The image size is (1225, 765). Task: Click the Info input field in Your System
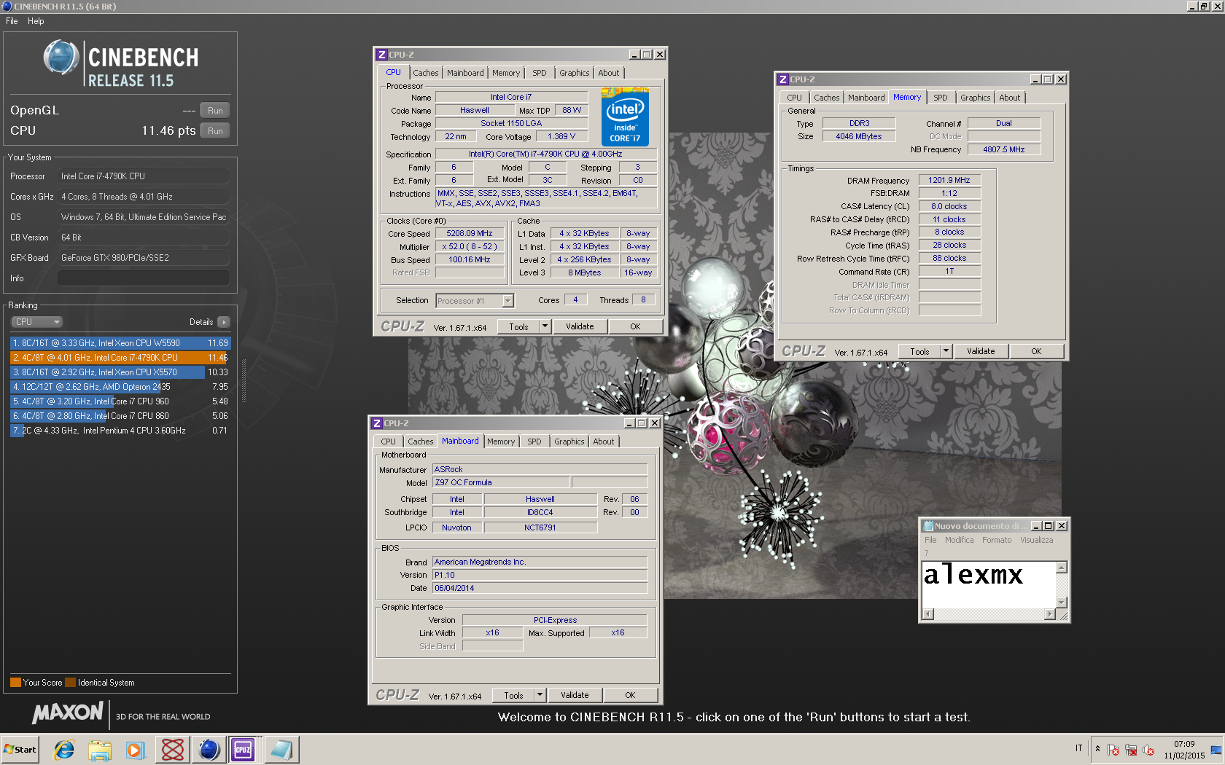143,278
